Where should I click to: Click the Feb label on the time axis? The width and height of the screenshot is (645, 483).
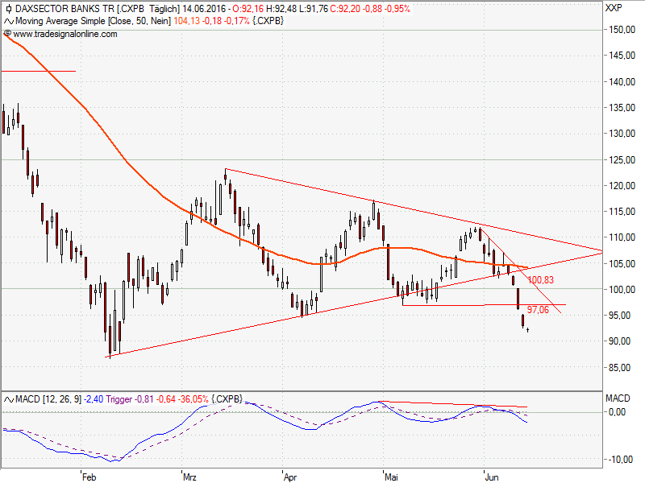pos(89,476)
